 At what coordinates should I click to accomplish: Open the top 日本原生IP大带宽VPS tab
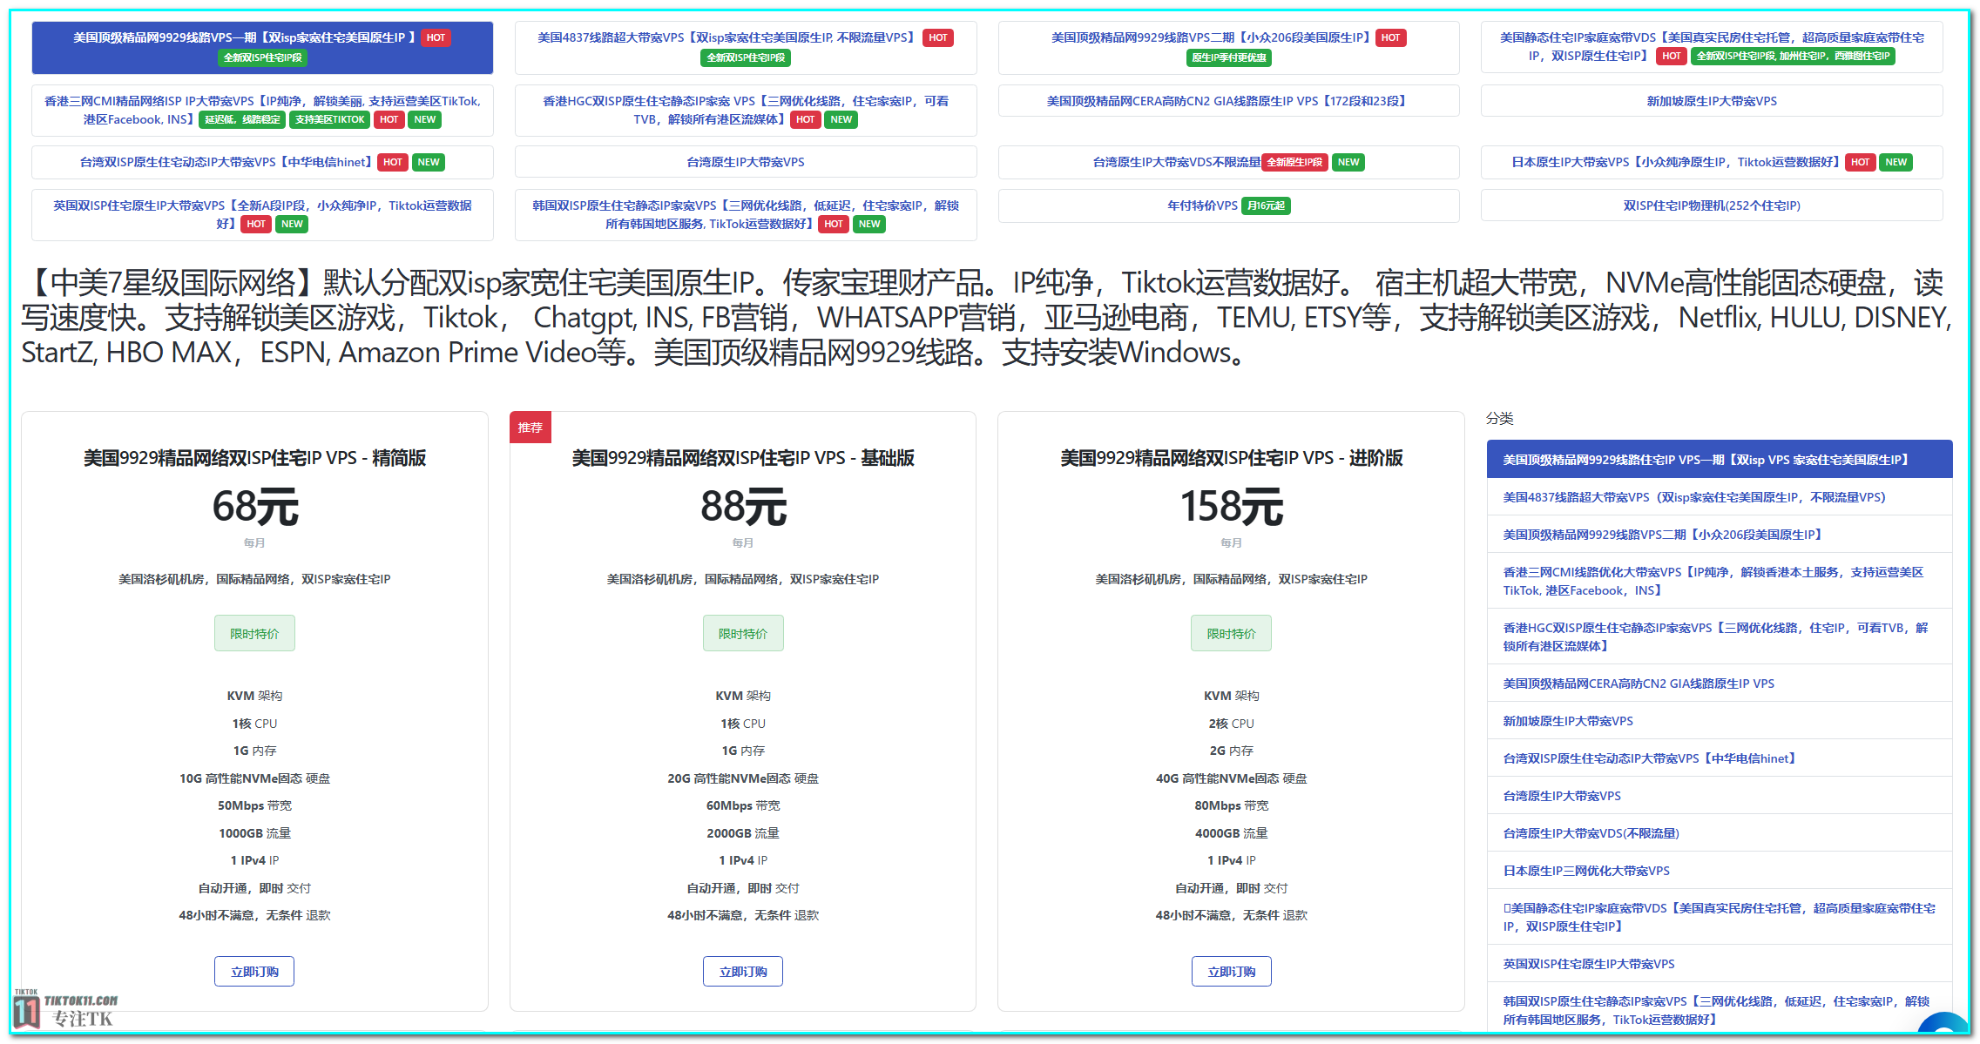[1712, 162]
